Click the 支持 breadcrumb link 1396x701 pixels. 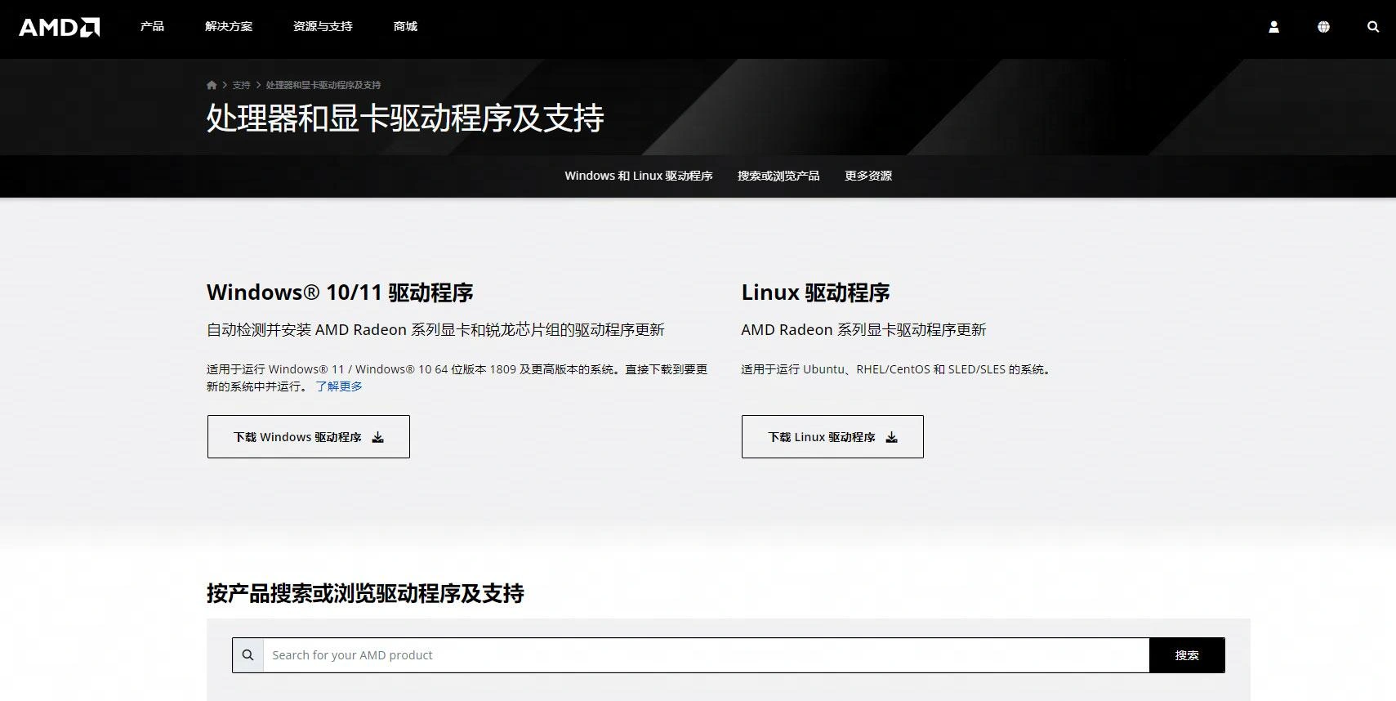(x=241, y=85)
